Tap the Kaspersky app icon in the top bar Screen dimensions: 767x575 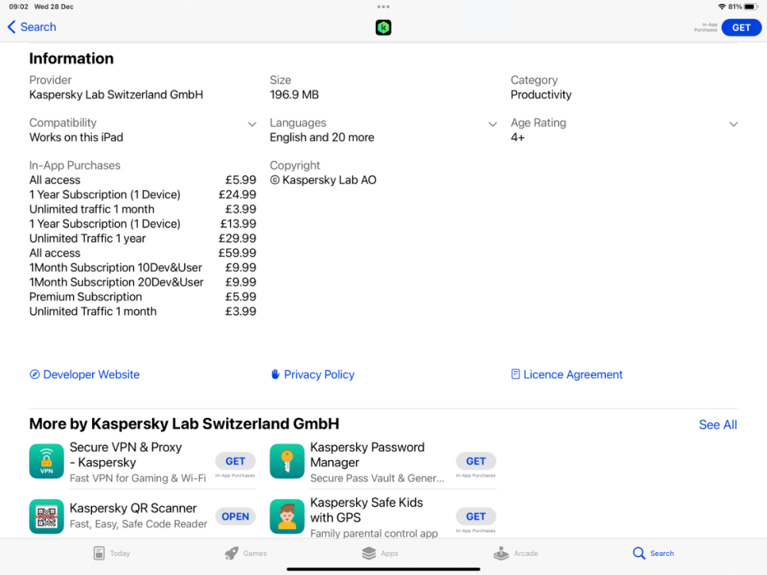click(x=383, y=28)
